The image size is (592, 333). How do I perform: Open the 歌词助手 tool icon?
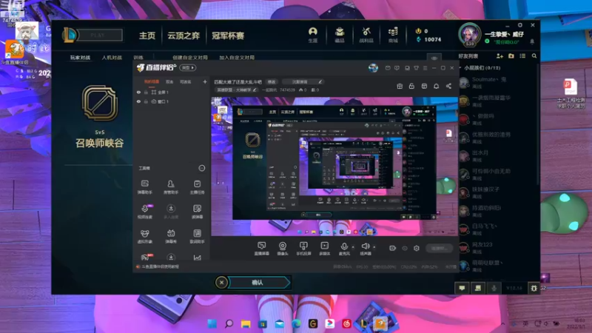pos(197,236)
